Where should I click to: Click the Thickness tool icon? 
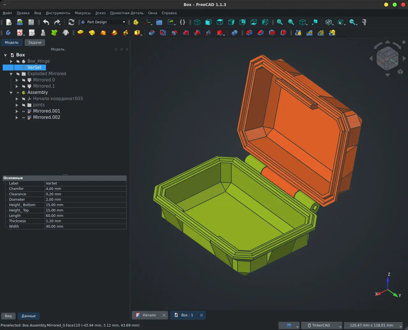[283, 33]
